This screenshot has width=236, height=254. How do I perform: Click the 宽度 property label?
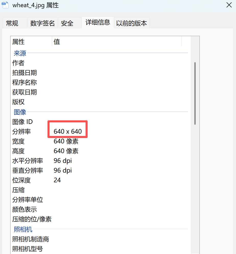tap(18, 141)
